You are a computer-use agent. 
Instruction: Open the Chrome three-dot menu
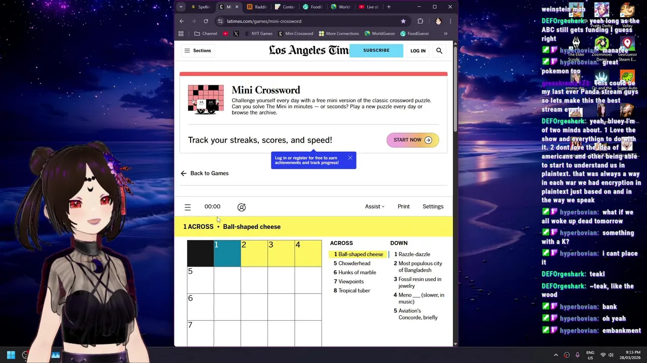click(x=450, y=21)
